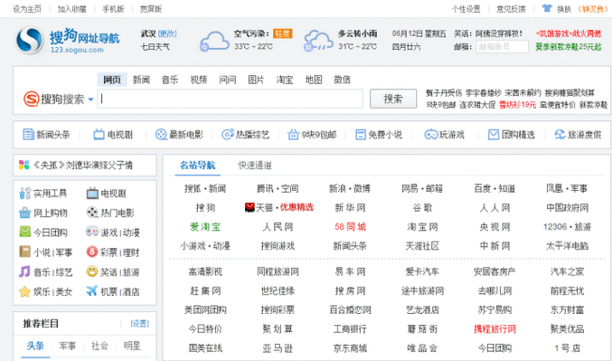This screenshot has width=612, height=361.
Task: Open the 中国政府网 link
Action: [567, 208]
